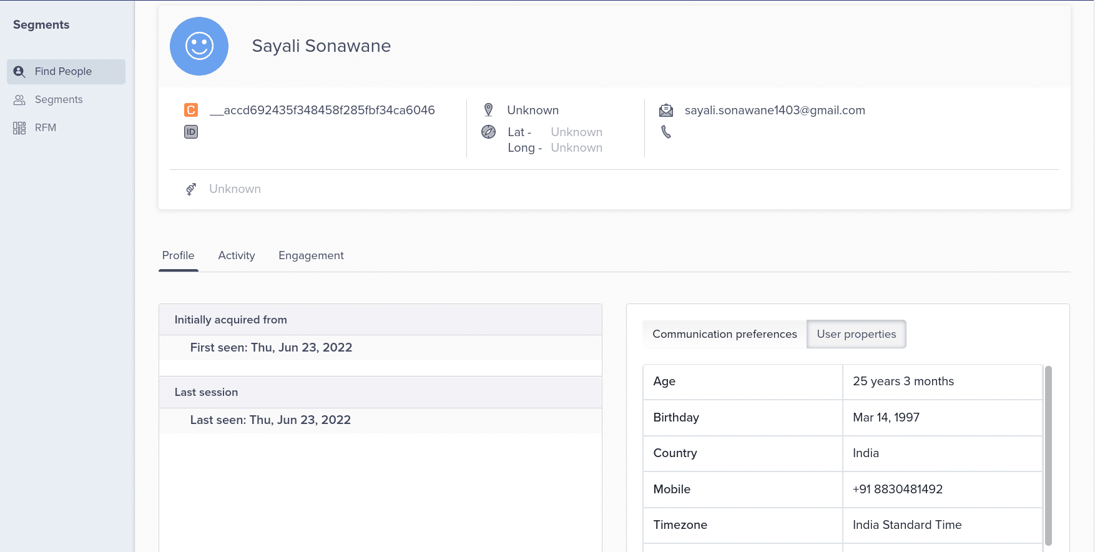Click the Long Unknown value
Screen dimensions: 1095x552
click(577, 148)
